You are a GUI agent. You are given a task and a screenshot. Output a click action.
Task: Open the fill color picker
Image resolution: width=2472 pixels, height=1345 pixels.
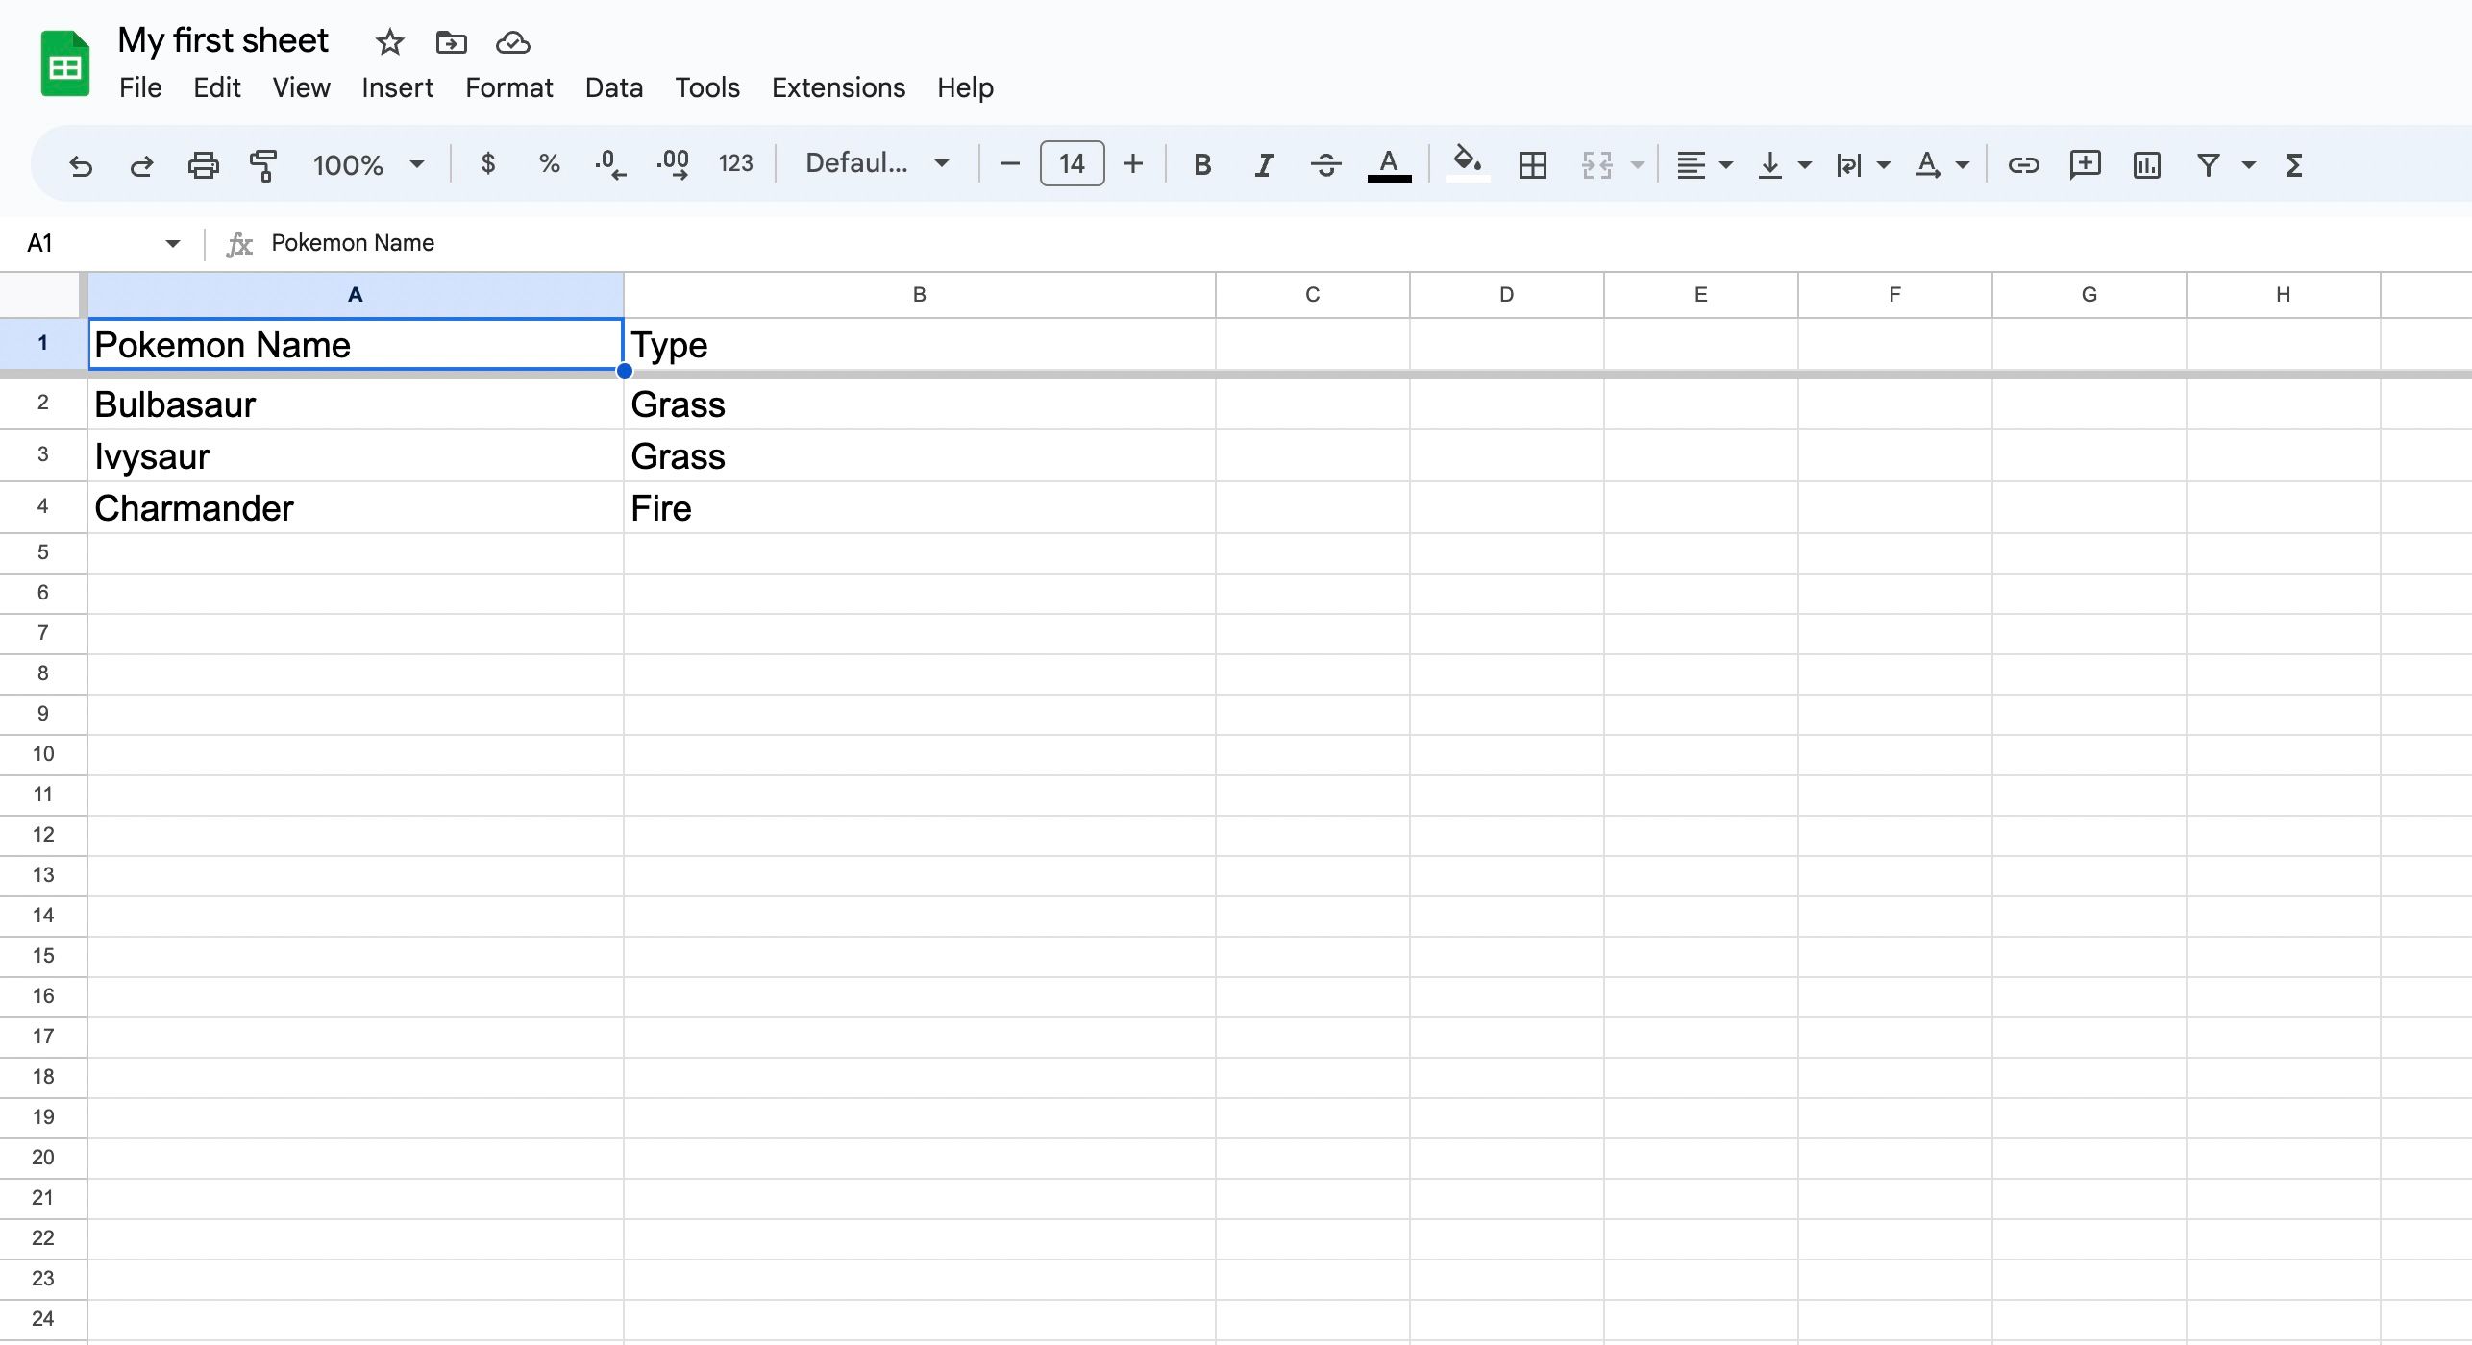[x=1467, y=163]
